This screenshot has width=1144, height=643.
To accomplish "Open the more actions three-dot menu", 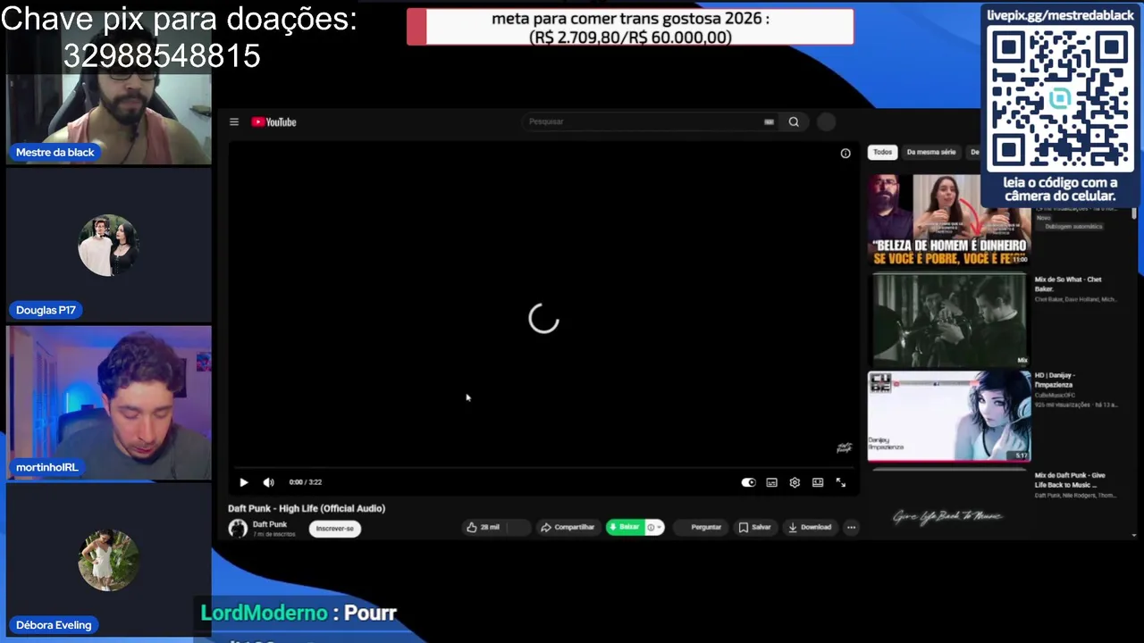I will pyautogui.click(x=851, y=528).
